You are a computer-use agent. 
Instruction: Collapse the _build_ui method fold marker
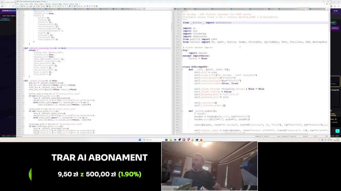tap(182, 111)
